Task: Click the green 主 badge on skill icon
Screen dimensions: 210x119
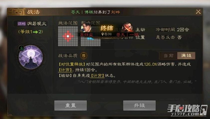Action: pos(21,48)
